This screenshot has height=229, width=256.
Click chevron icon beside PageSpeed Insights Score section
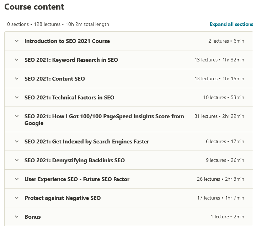click(16, 116)
